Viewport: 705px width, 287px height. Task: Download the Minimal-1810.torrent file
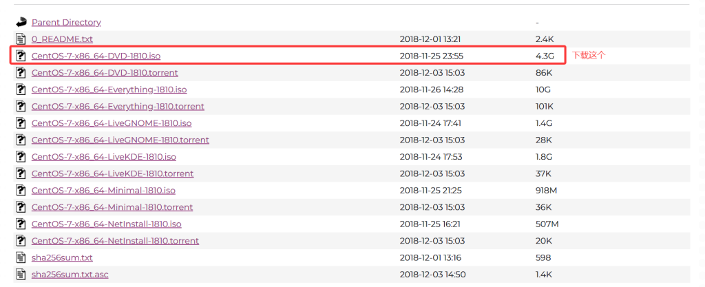112,207
